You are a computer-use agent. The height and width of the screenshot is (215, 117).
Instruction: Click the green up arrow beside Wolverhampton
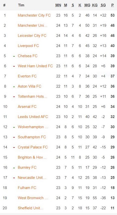[14, 127]
